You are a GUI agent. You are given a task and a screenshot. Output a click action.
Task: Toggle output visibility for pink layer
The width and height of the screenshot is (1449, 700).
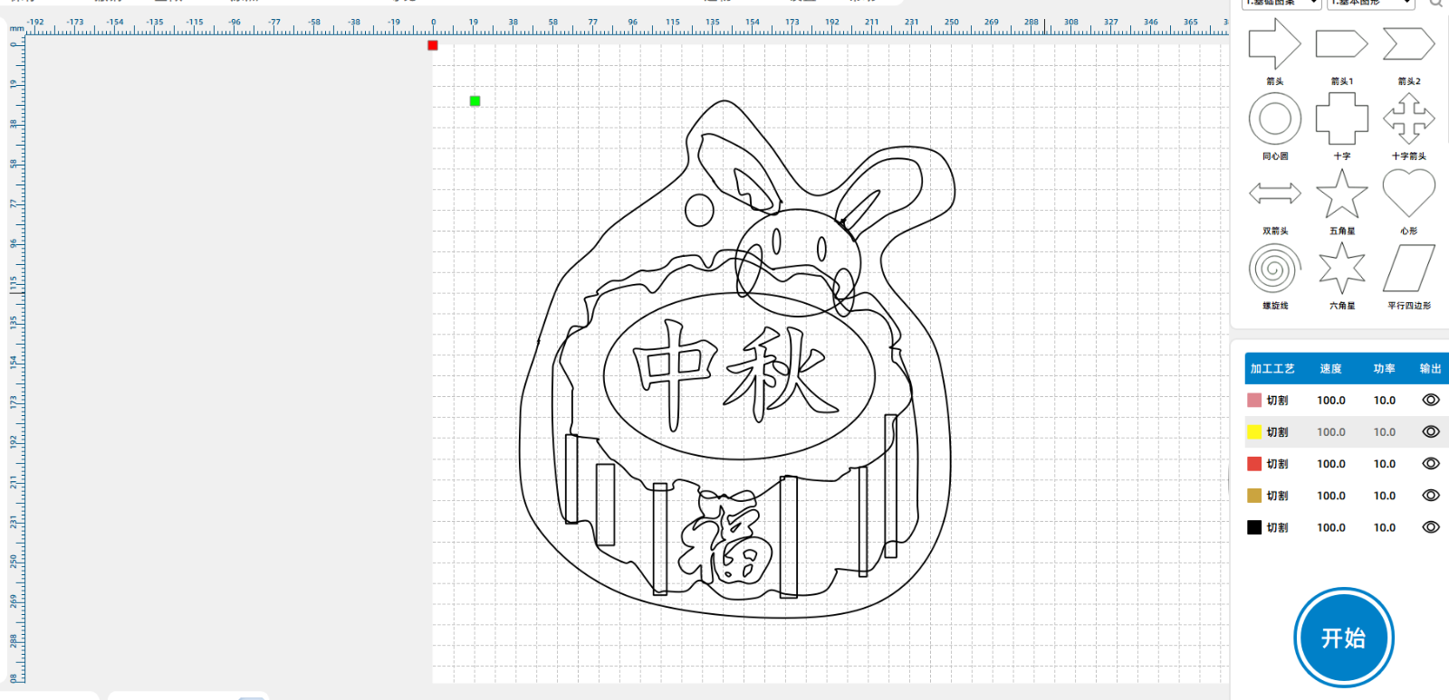pyautogui.click(x=1431, y=400)
